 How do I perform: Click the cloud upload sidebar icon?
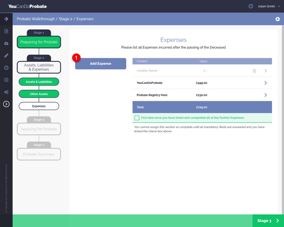coord(6,43)
